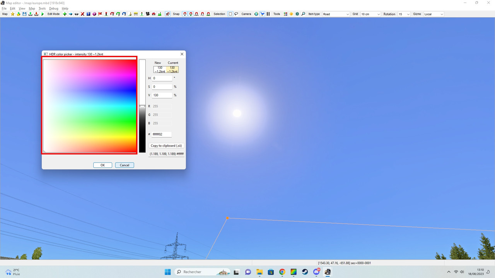
Task: Open the Rotation 15 dropdown
Action: click(404, 14)
